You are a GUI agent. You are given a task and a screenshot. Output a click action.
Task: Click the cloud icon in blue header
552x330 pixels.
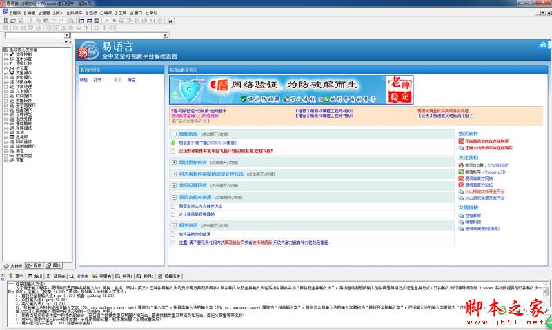(543, 45)
